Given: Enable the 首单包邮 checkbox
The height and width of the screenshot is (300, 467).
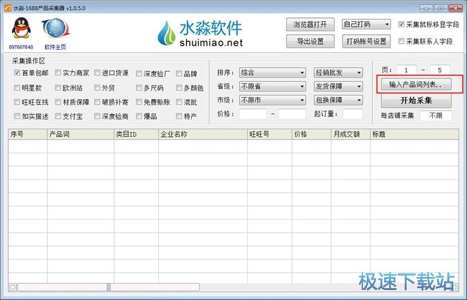Looking at the screenshot, I should pyautogui.click(x=17, y=73).
